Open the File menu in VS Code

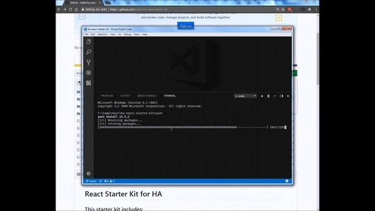pyautogui.click(x=86, y=35)
